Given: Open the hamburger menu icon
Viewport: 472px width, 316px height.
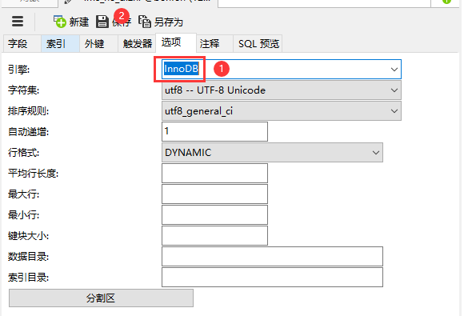Looking at the screenshot, I should [x=18, y=22].
